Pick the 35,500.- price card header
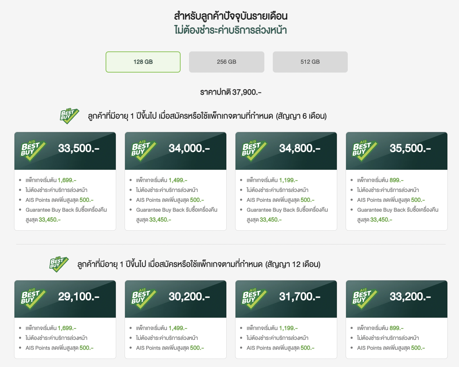 410,149
